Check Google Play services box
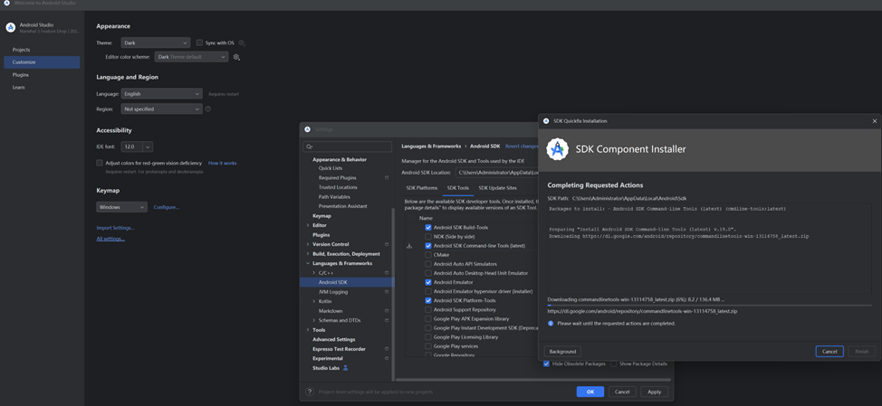 428,346
